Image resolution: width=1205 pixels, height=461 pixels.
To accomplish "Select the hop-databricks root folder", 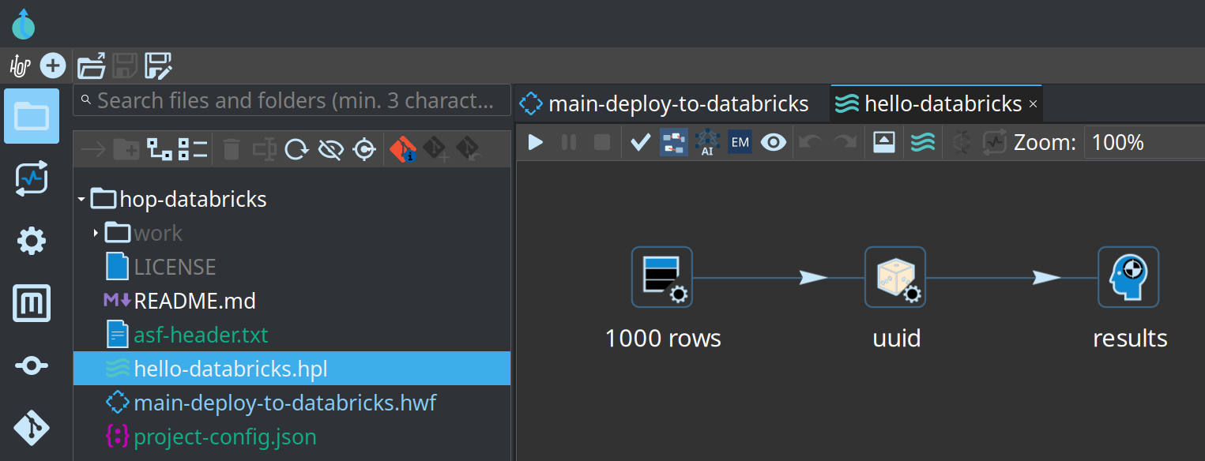I will click(x=193, y=200).
